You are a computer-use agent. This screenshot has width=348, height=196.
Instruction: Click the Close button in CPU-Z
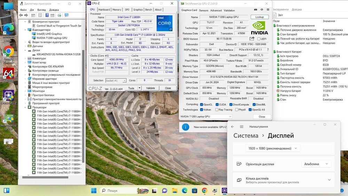point(168,88)
